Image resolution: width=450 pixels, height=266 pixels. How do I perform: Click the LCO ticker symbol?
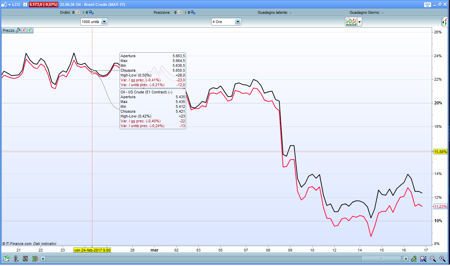(x=16, y=4)
